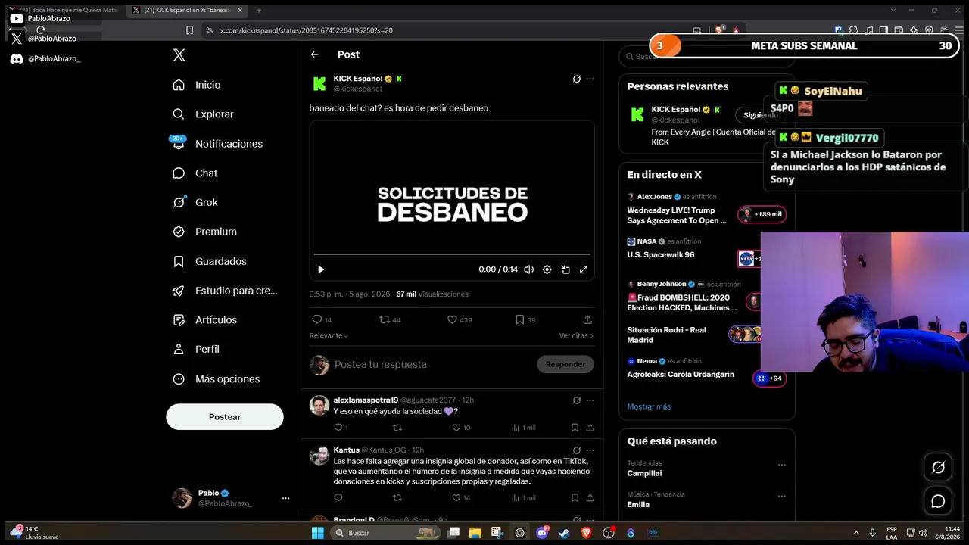Open Steam from the taskbar
969x545 pixels.
(x=565, y=533)
